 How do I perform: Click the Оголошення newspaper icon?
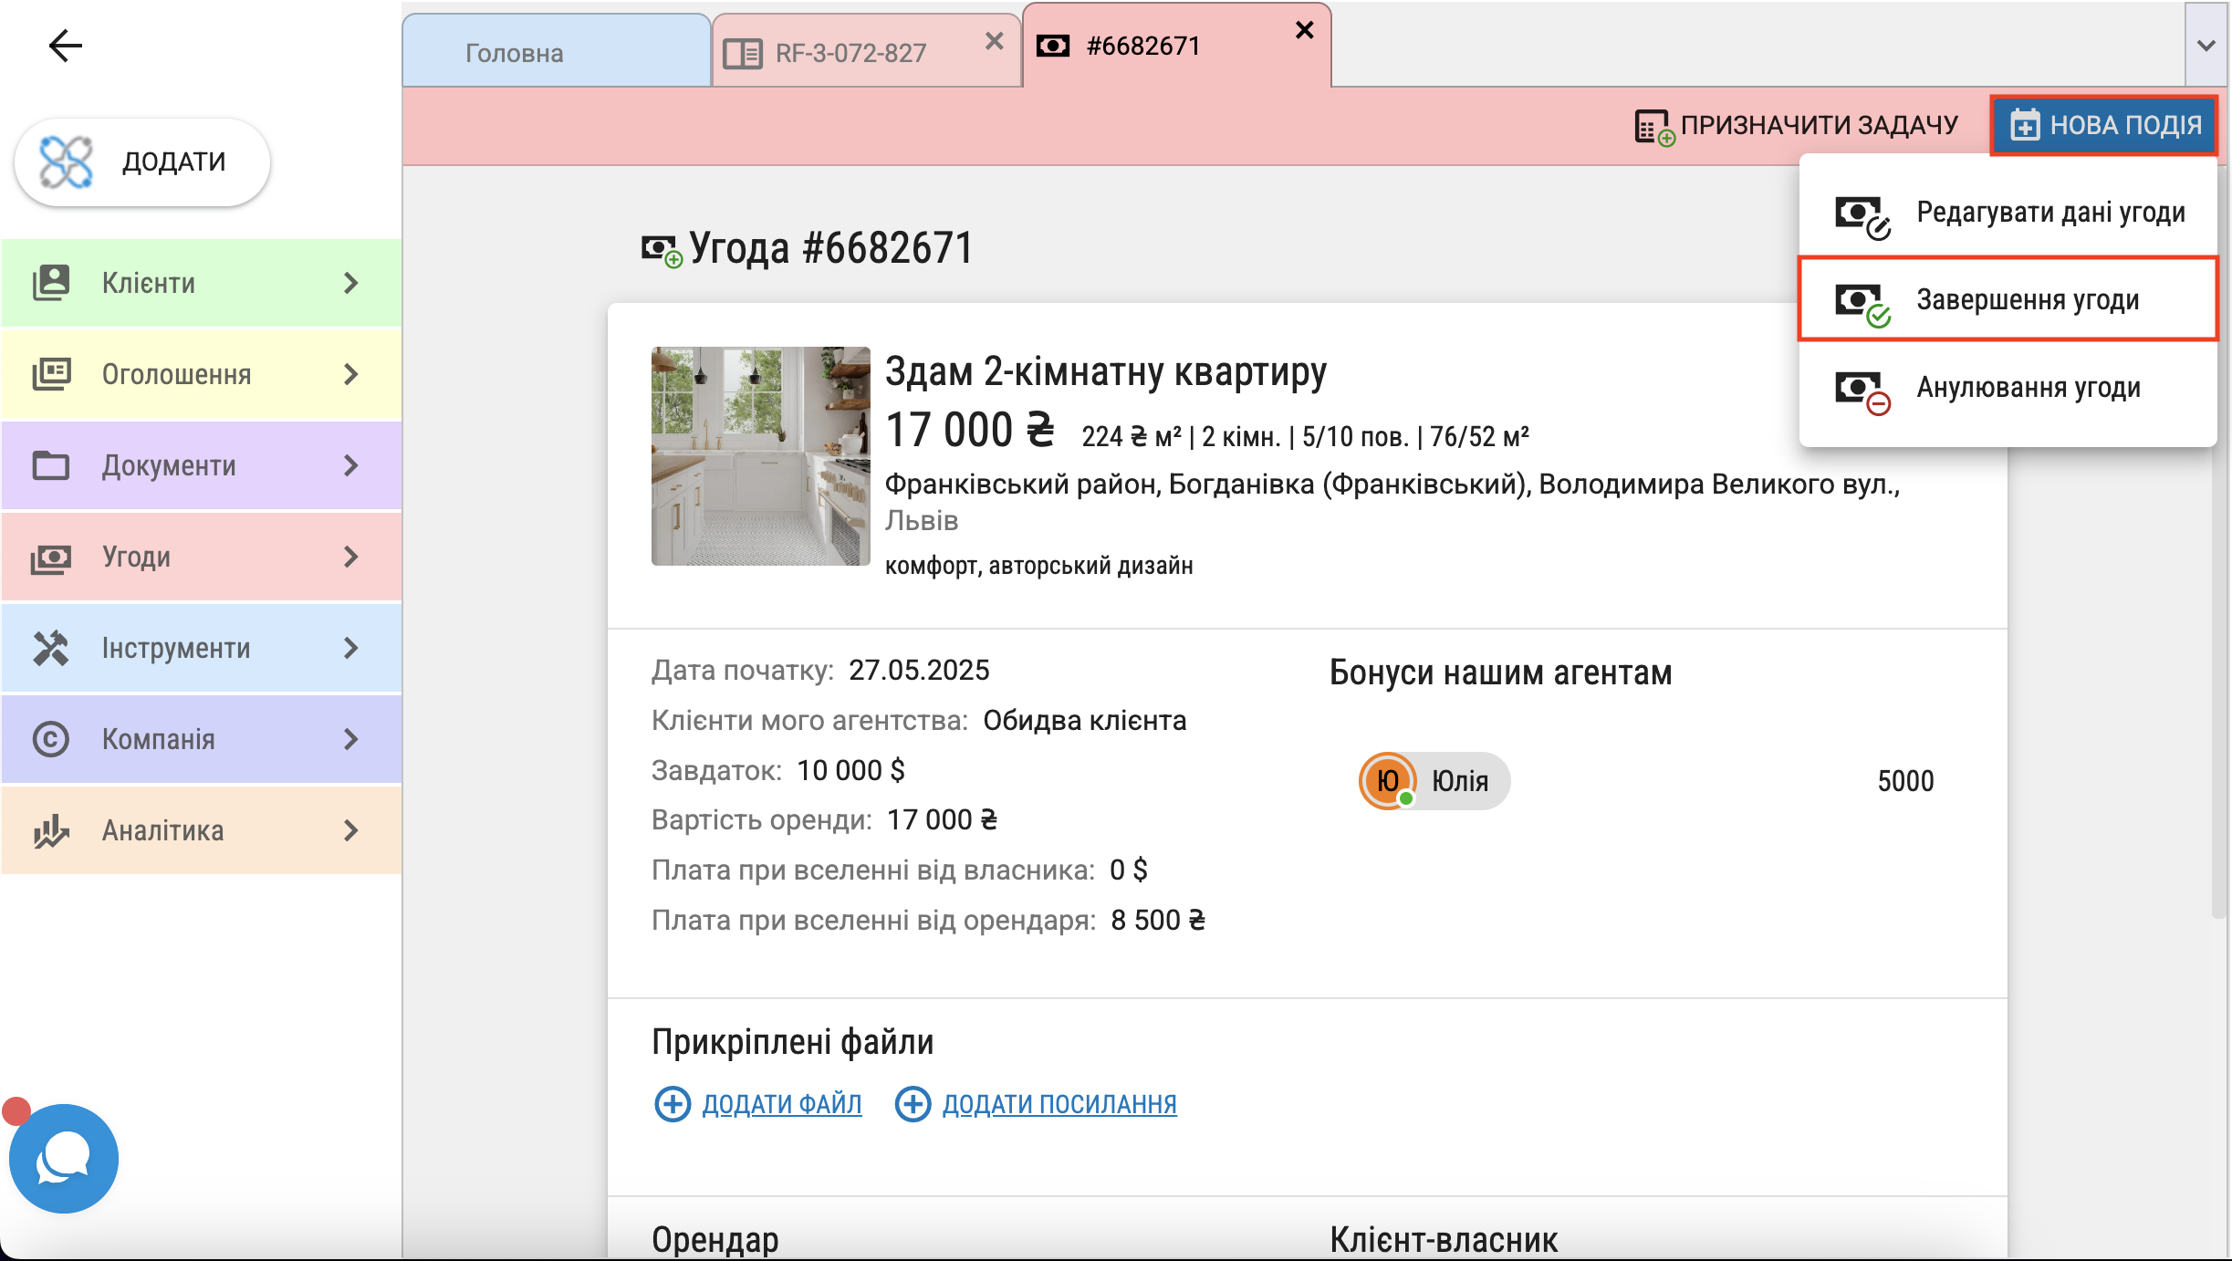51,374
